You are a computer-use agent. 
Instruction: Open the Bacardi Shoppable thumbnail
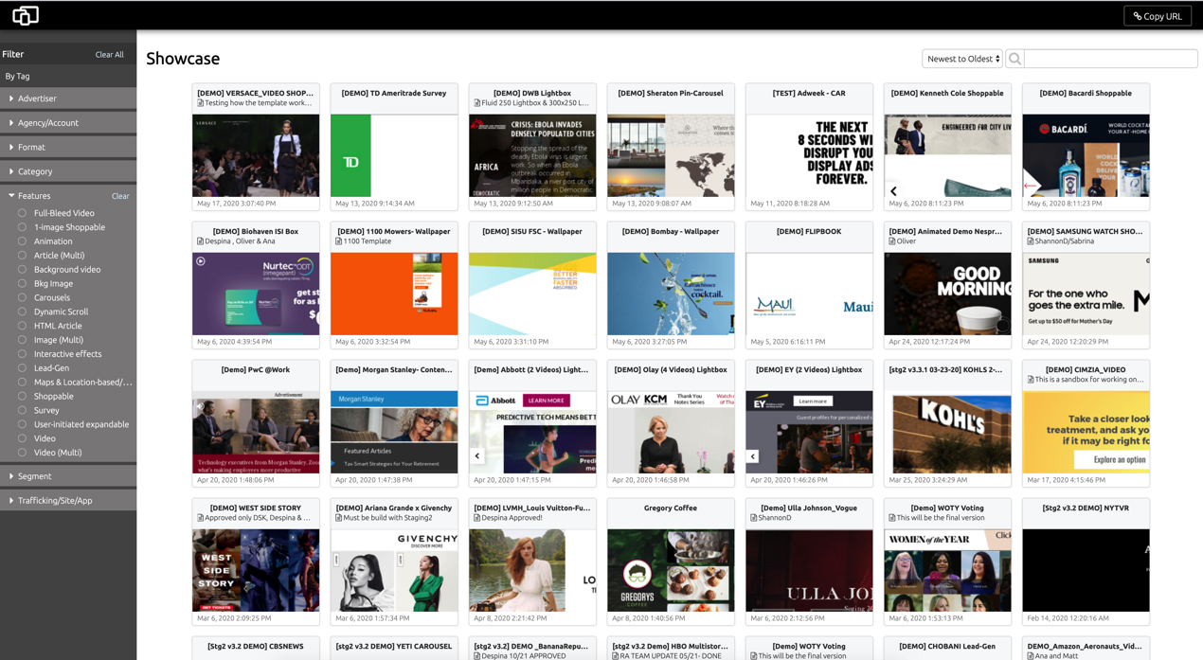click(1086, 155)
